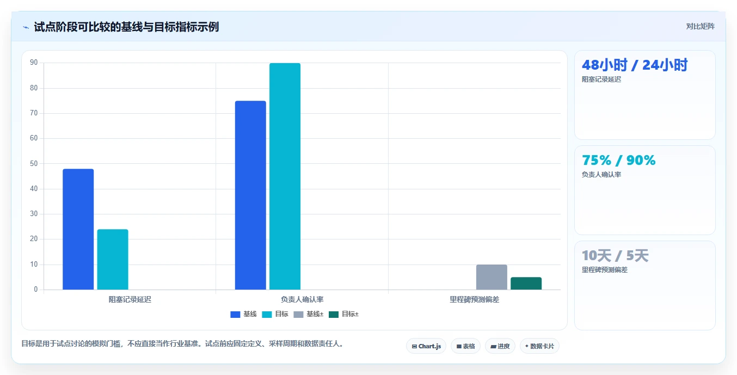Click the cyan 目标 bar for 负责人确认率
The width and height of the screenshot is (737, 375).
[285, 176]
